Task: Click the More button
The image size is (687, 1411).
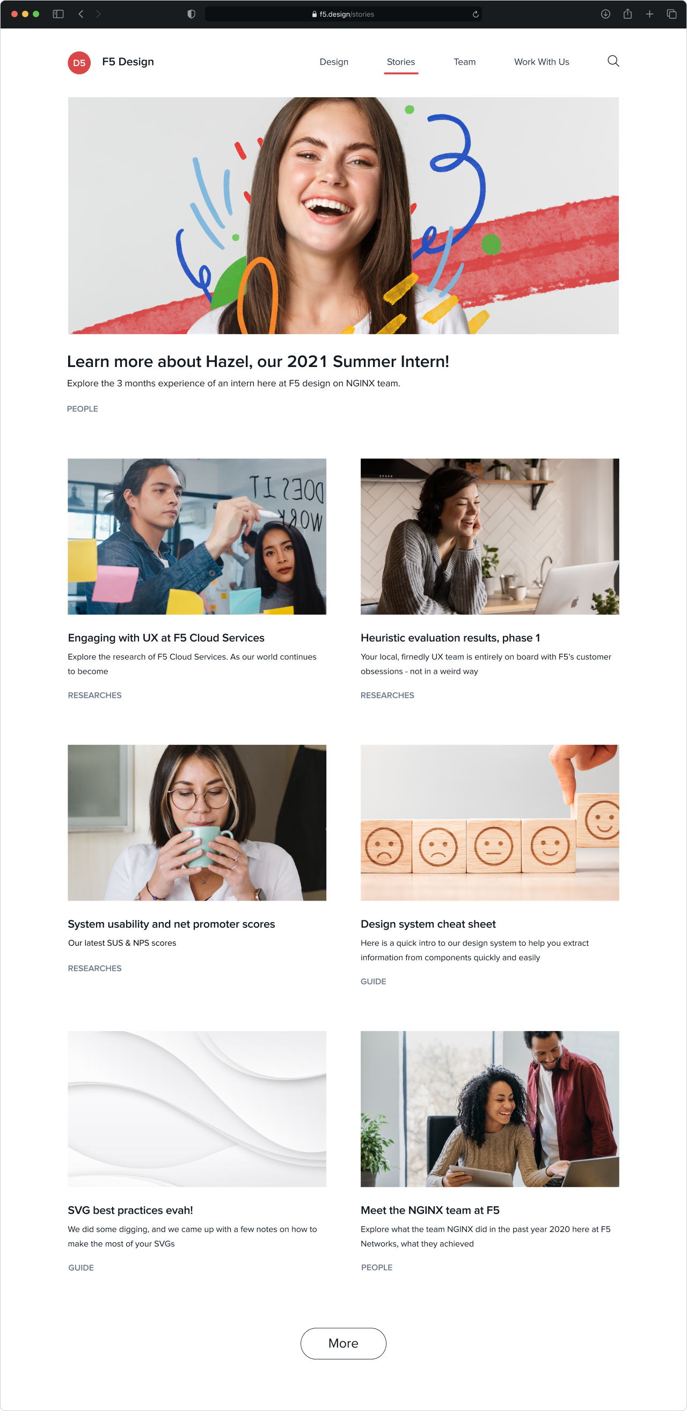Action: coord(343,1343)
